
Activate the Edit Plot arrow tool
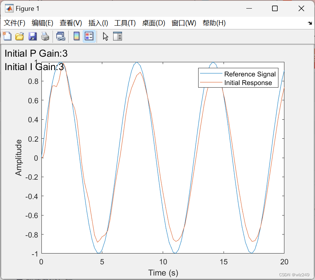tap(106, 36)
